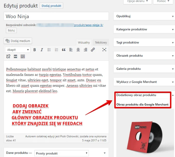The width and height of the screenshot is (175, 157).
Task: Align text right
Action: click(85, 50)
